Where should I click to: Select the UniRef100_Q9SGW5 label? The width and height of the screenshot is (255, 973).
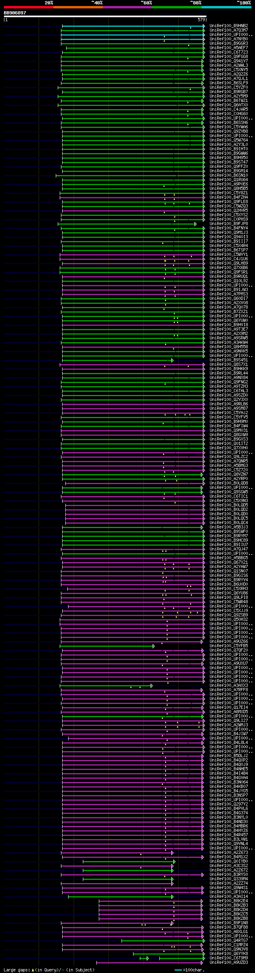229,492
